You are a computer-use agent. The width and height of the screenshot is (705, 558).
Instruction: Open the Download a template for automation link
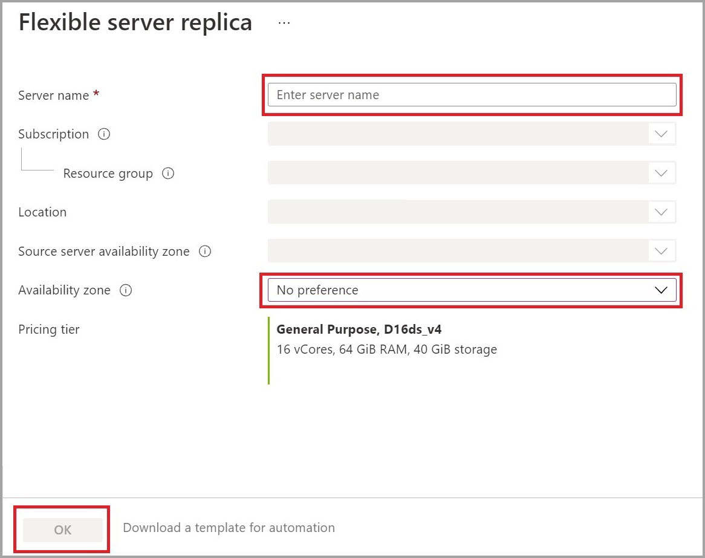(x=229, y=528)
